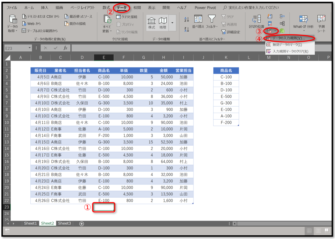Choose データの入力規則(V)... menu item

tap(290, 38)
